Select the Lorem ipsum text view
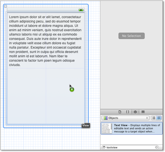The image size is (165, 152). coord(46,40)
